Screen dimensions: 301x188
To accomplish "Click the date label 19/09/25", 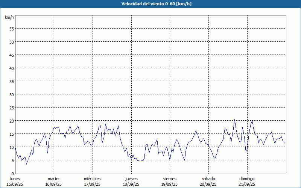I will click(170, 184).
